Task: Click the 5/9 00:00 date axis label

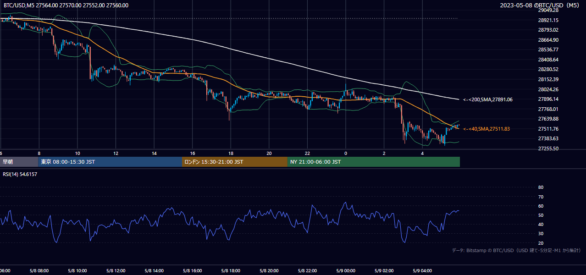Action: (x=346, y=271)
